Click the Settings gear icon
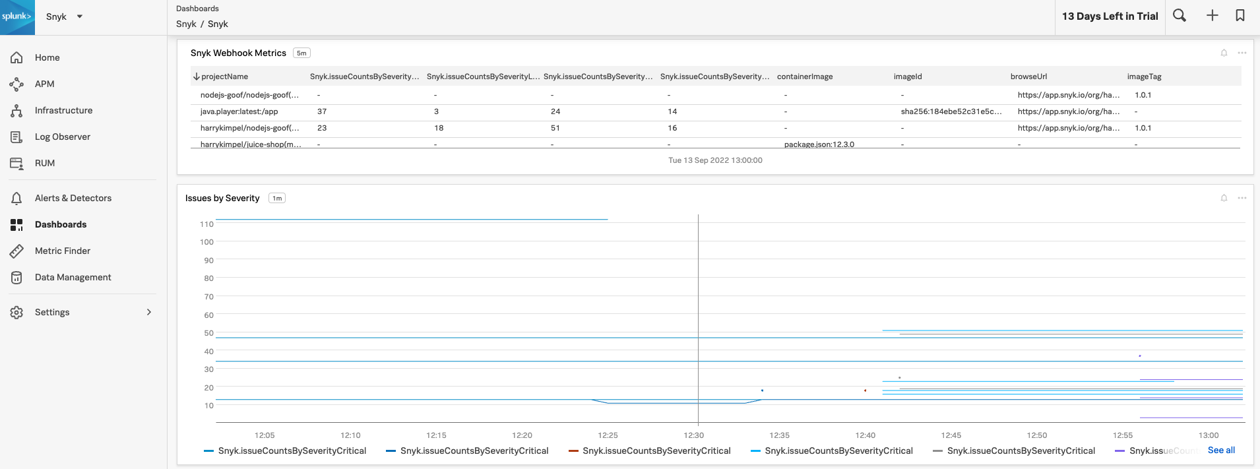This screenshot has height=469, width=1260. (x=16, y=313)
